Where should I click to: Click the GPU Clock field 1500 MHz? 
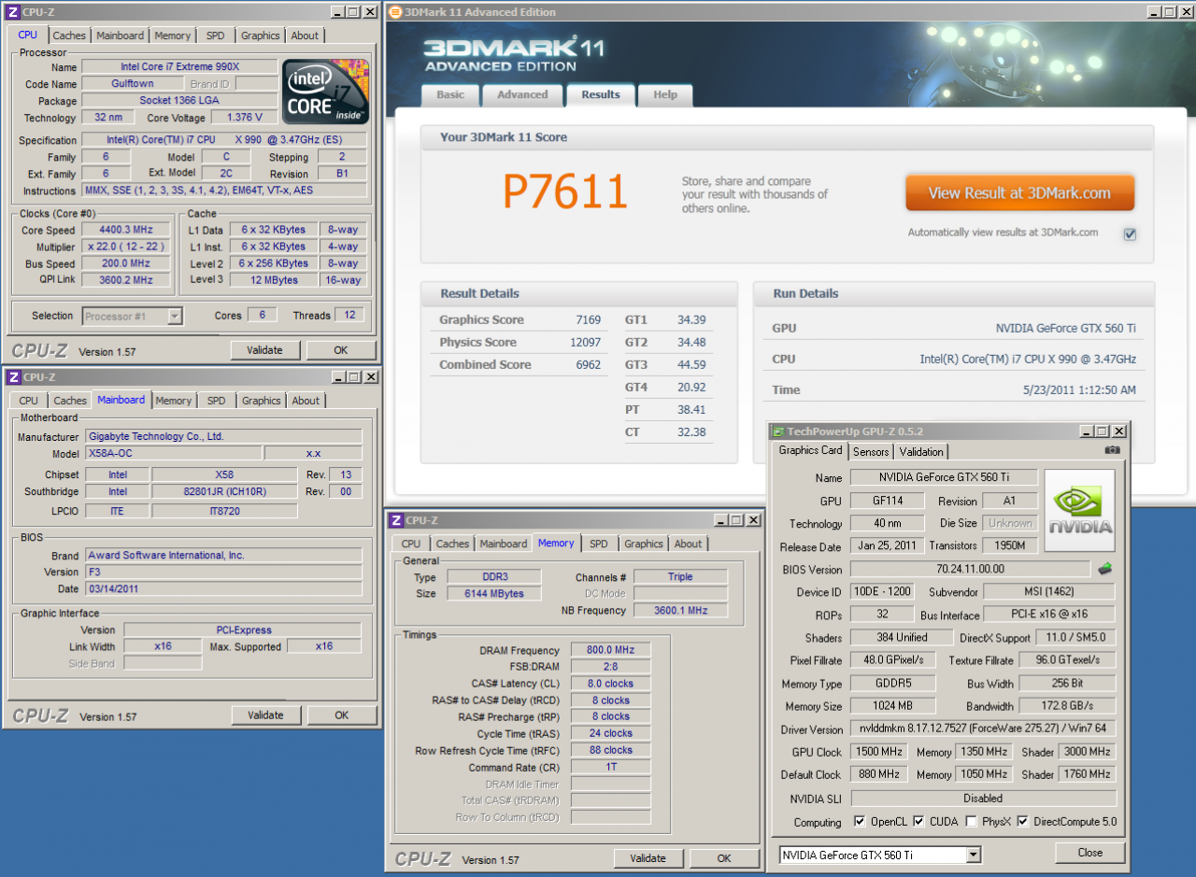(879, 752)
